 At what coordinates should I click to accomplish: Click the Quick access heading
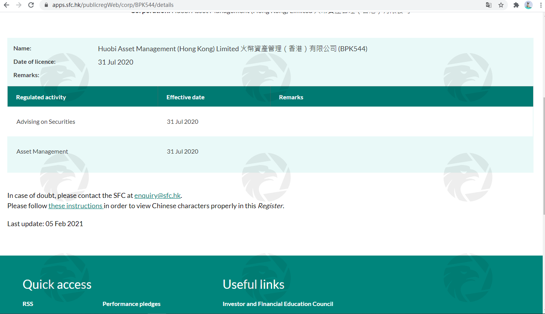click(x=57, y=284)
